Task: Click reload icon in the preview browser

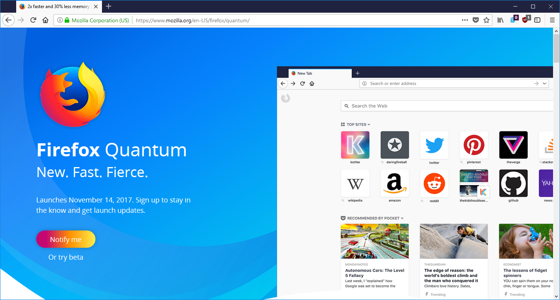Action: click(303, 83)
